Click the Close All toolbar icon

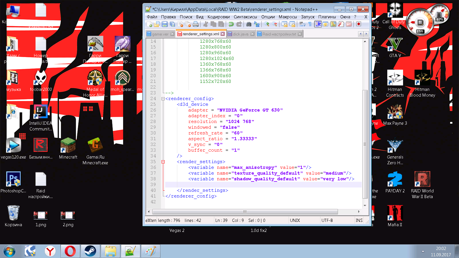[188, 24]
